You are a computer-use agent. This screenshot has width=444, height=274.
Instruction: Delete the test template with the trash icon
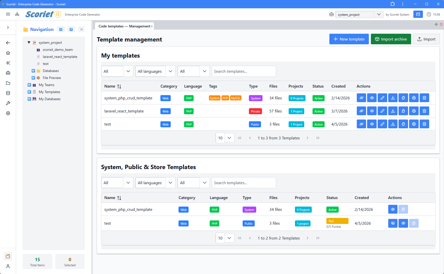tap(424, 124)
